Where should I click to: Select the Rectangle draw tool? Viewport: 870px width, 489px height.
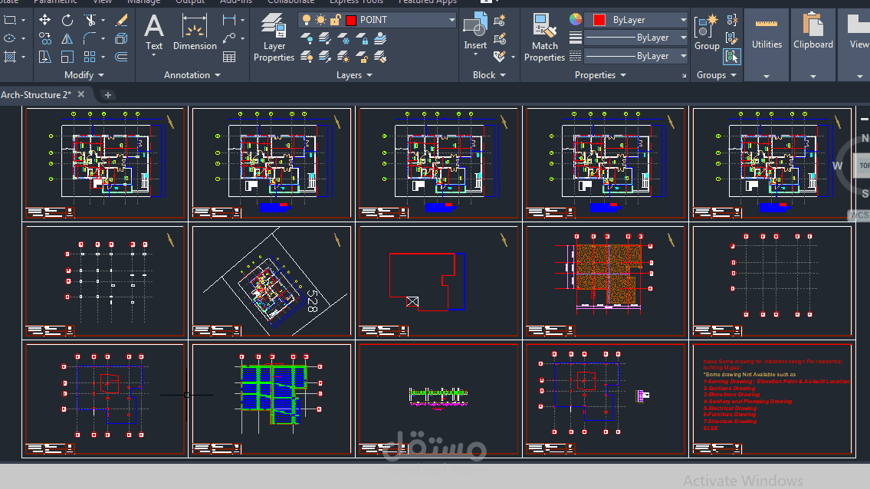pyautogui.click(x=10, y=20)
